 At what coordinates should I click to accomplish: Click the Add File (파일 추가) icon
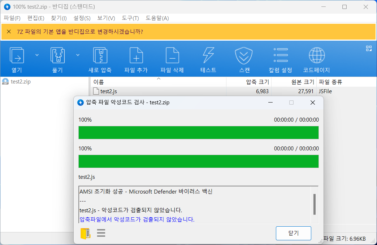[x=136, y=56]
